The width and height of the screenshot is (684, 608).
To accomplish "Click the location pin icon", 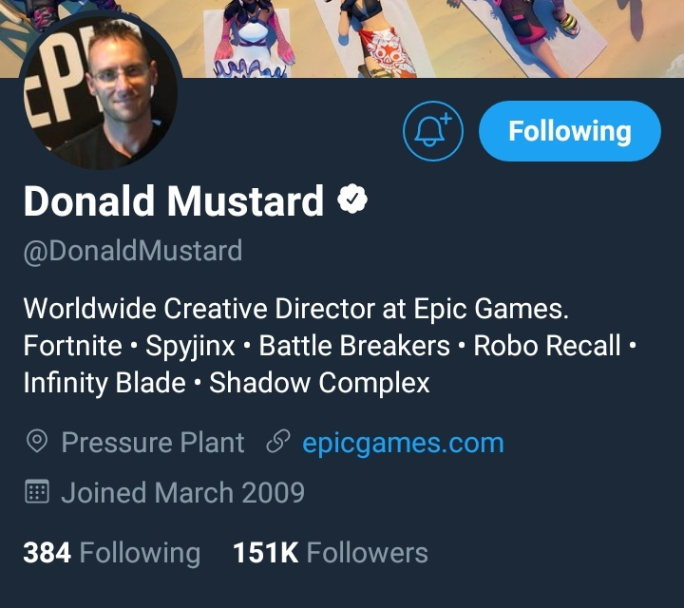I will coord(38,443).
